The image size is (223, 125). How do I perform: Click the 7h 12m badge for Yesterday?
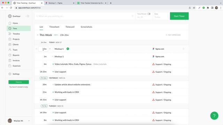click(x=44, y=78)
